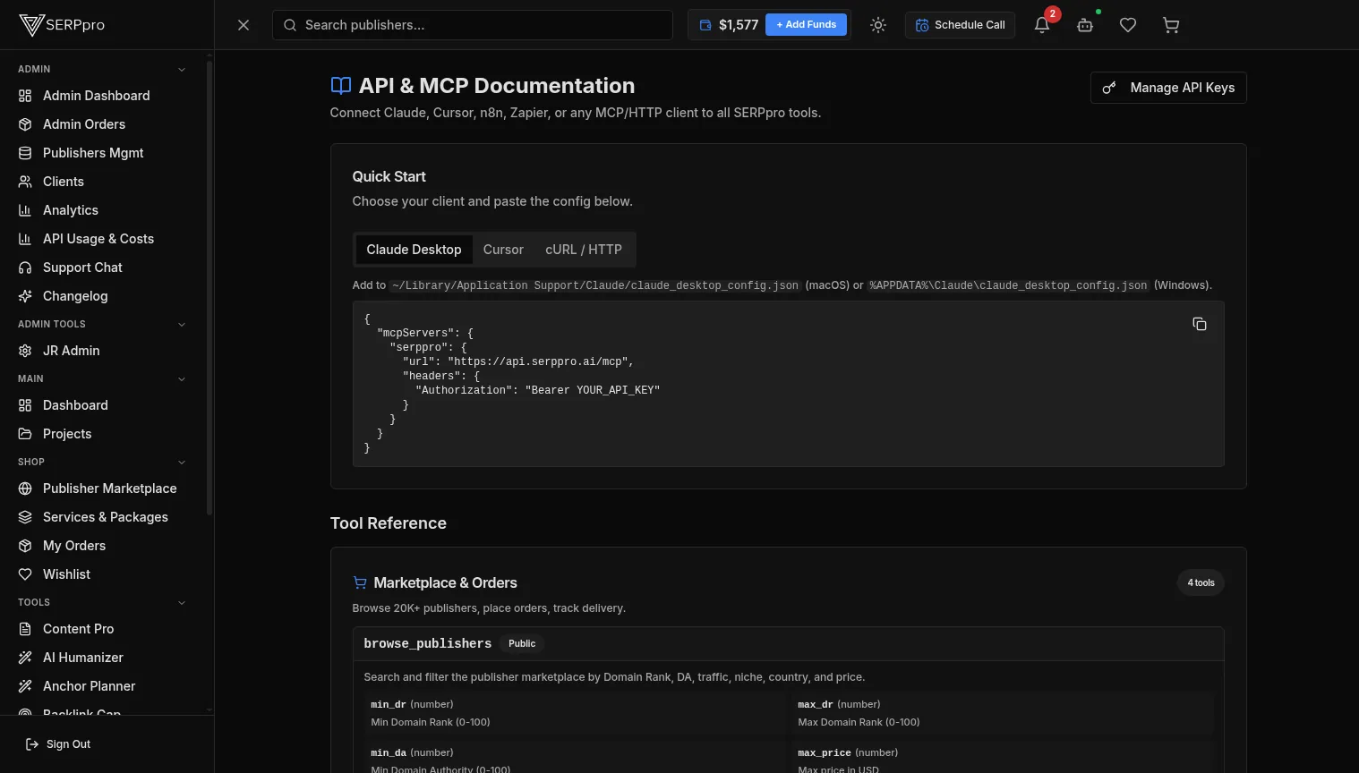1359x773 pixels.
Task: Open Wishlist in sidebar
Action: point(103,574)
